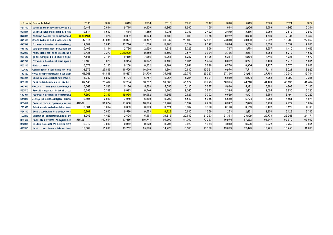Select the 'Products label' header cell
Viewport: 333px width, 235px height.
(51, 23)
